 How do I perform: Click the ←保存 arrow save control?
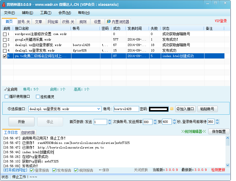pyautogui.click(x=104, y=170)
